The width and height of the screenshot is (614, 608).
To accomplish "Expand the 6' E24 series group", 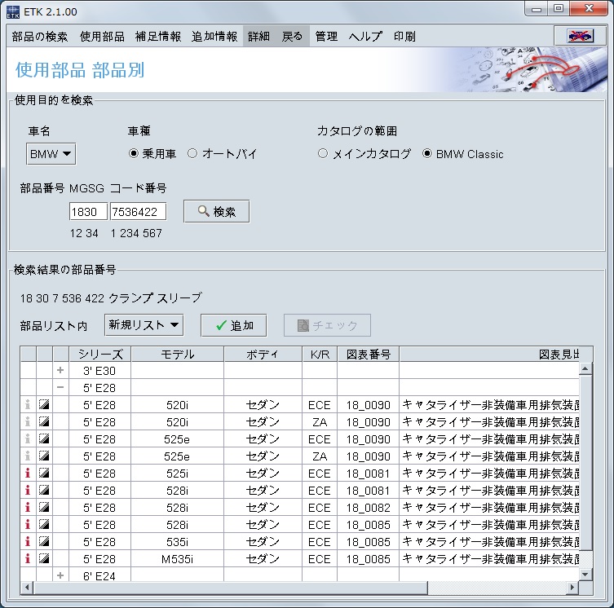I will click(60, 575).
